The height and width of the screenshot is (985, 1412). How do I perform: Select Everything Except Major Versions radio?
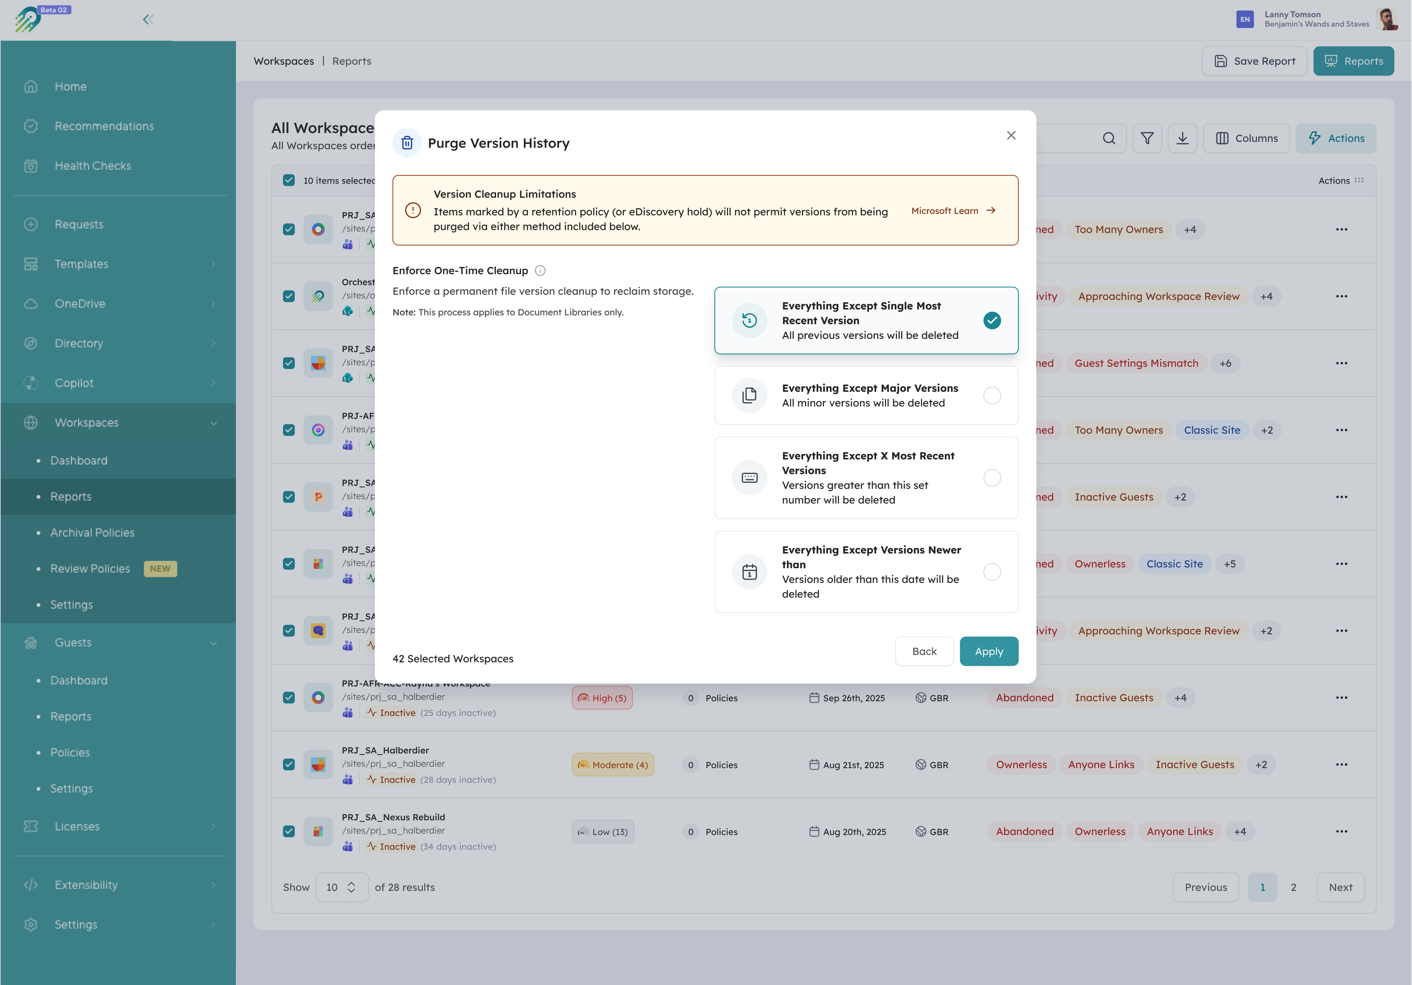tap(991, 395)
